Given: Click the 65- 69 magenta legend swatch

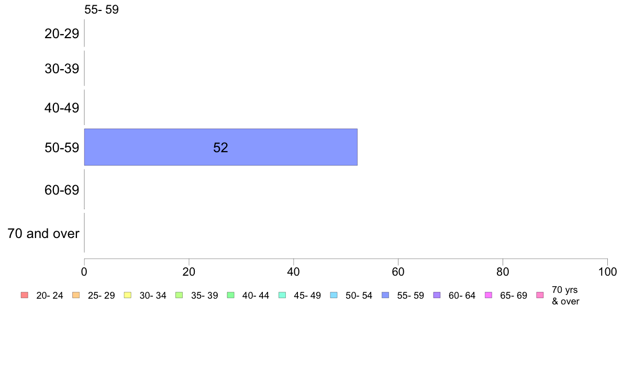Looking at the screenshot, I should point(488,295).
